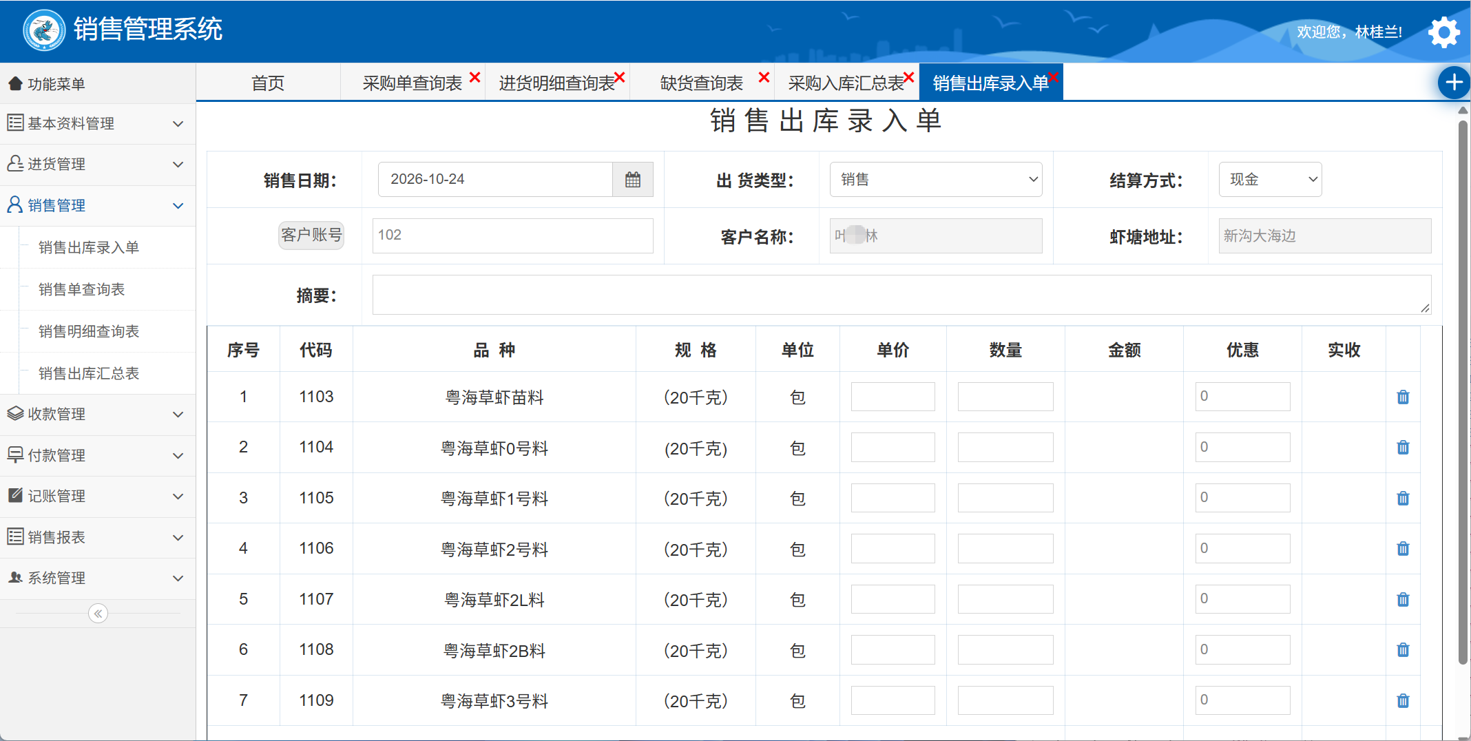Open the sales date calendar picker
The height and width of the screenshot is (741, 1471).
pyautogui.click(x=632, y=180)
